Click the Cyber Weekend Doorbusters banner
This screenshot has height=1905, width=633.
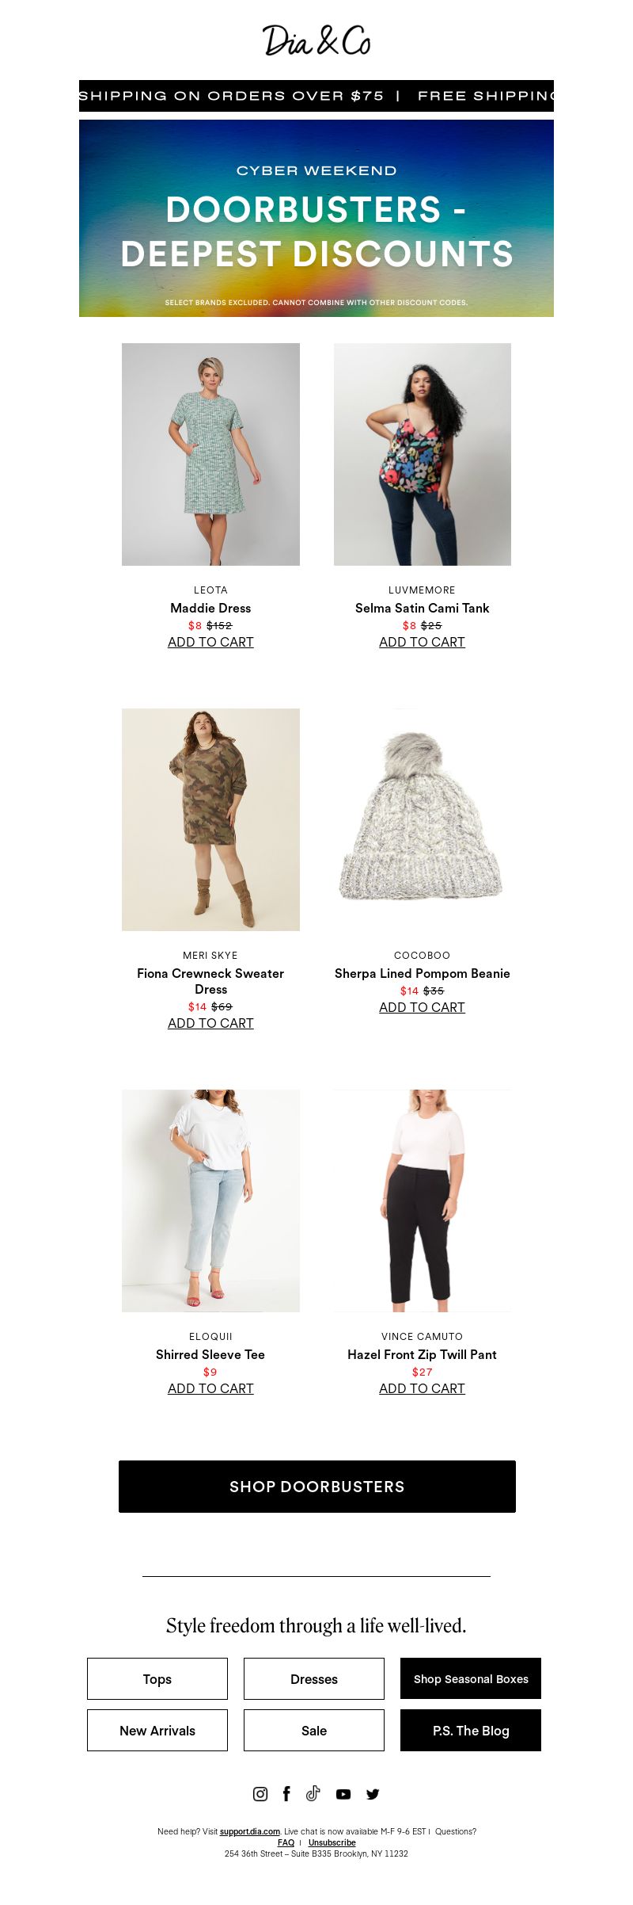tap(316, 218)
